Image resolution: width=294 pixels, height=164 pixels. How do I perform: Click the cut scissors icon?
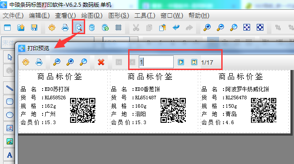[136, 27]
